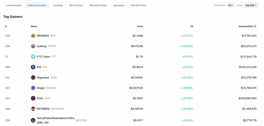Click the SPX6900 coin logo icon

pos(33,36)
